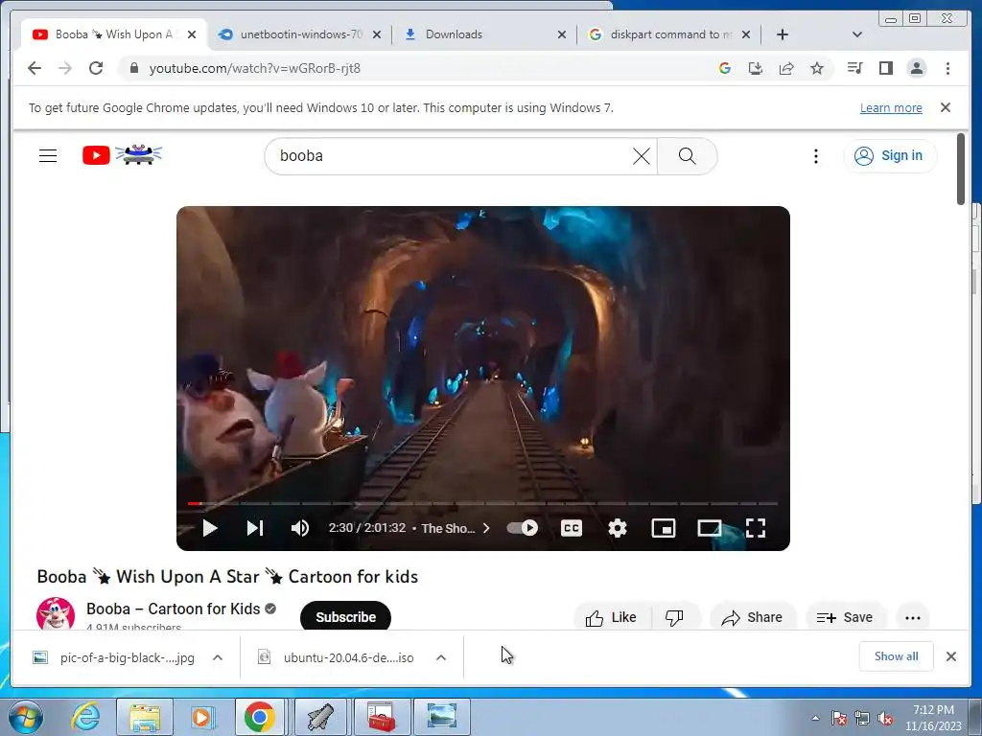982x736 pixels.
Task: Expand options for pic-of-a-big-black jpg download
Action: coord(218,657)
